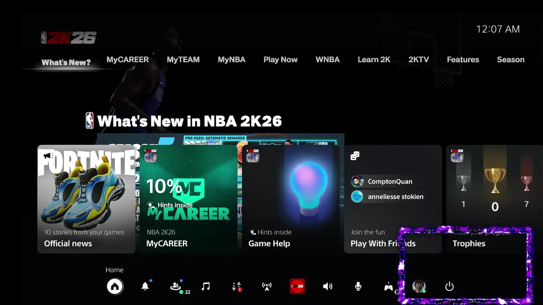
Task: Click the silver trophy icon
Action: pyautogui.click(x=463, y=183)
